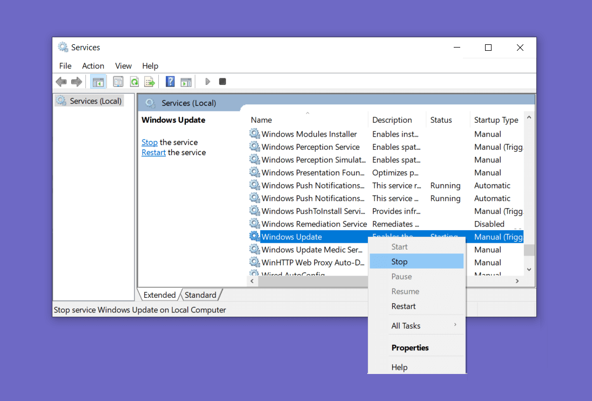The image size is (592, 401).
Task: Open the File menu
Action: 65,66
